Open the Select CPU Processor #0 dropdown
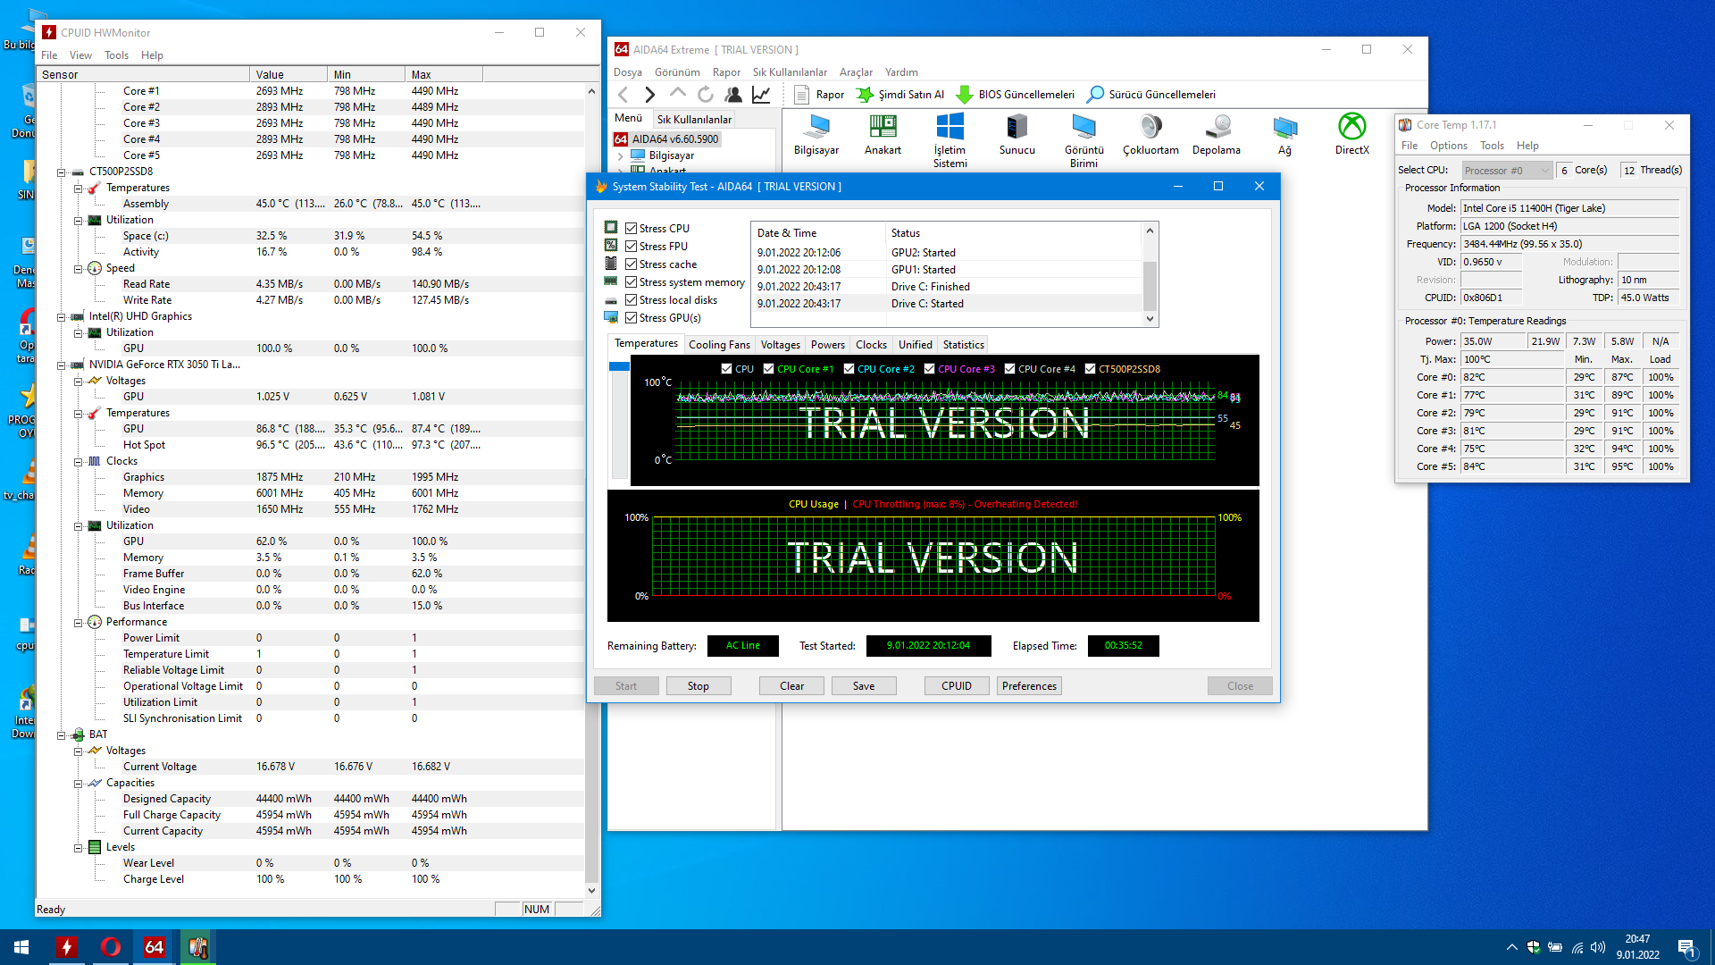 coord(1508,171)
